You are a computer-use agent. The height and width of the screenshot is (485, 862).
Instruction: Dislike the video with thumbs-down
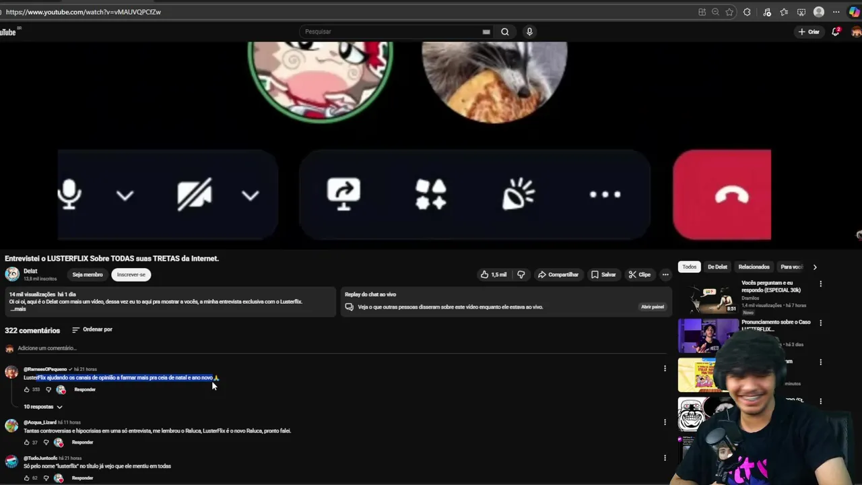coord(521,275)
